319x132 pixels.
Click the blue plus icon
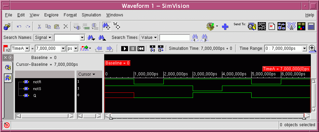pyautogui.click(x=225, y=27)
